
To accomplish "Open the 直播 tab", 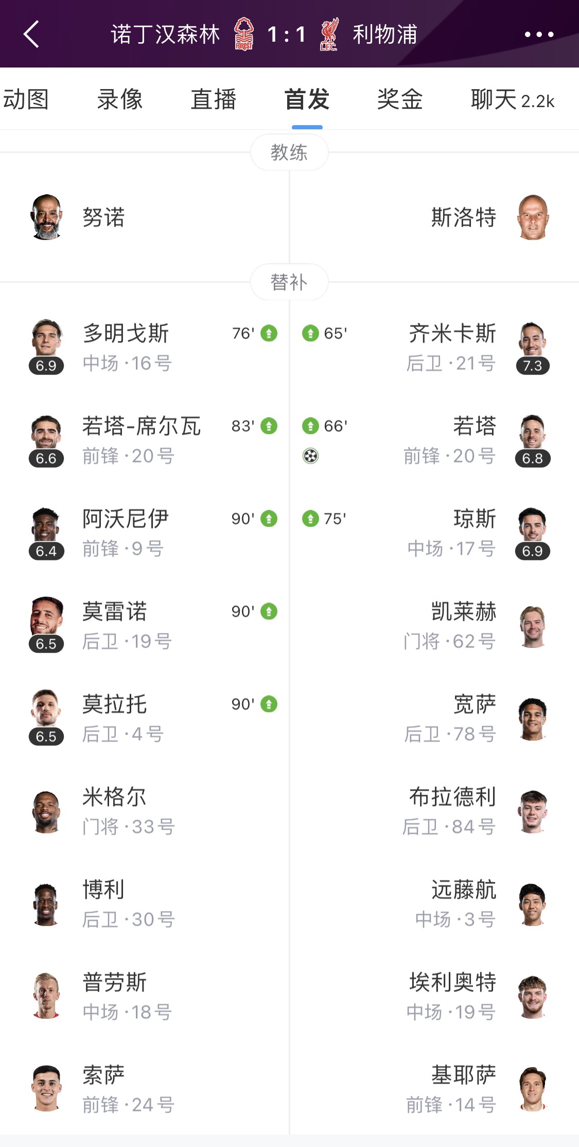I will click(x=213, y=99).
